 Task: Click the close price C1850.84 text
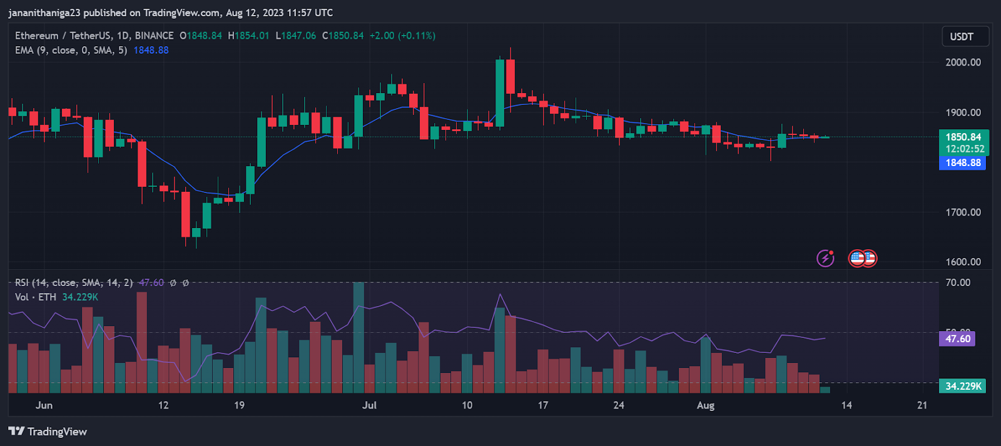(x=343, y=36)
